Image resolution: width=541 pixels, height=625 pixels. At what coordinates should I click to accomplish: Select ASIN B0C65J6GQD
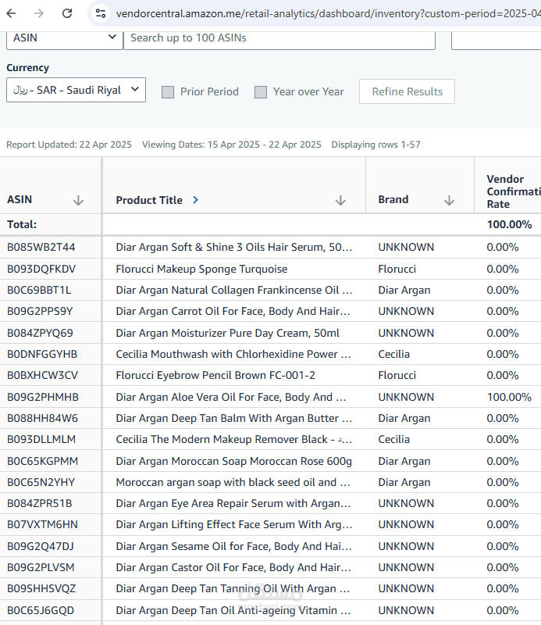point(41,611)
